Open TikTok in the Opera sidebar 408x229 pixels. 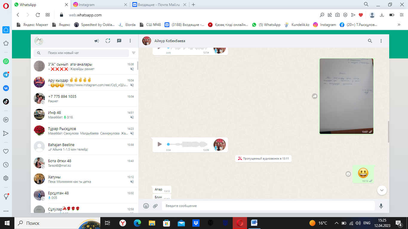coord(6,101)
